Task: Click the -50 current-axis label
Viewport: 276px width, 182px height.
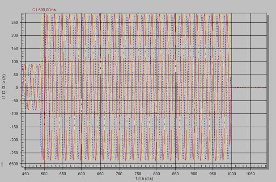Action: 15,100
